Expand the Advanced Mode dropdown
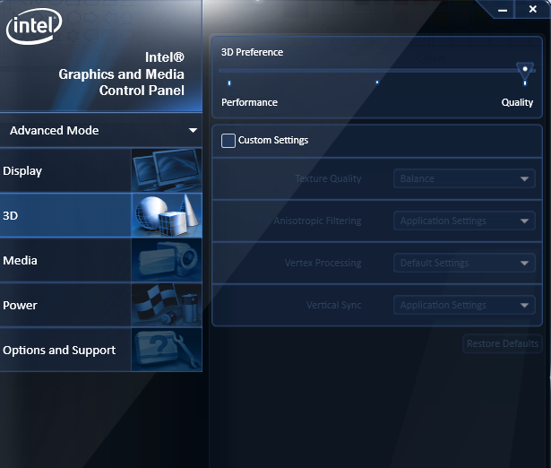551x468 pixels. tap(101, 131)
